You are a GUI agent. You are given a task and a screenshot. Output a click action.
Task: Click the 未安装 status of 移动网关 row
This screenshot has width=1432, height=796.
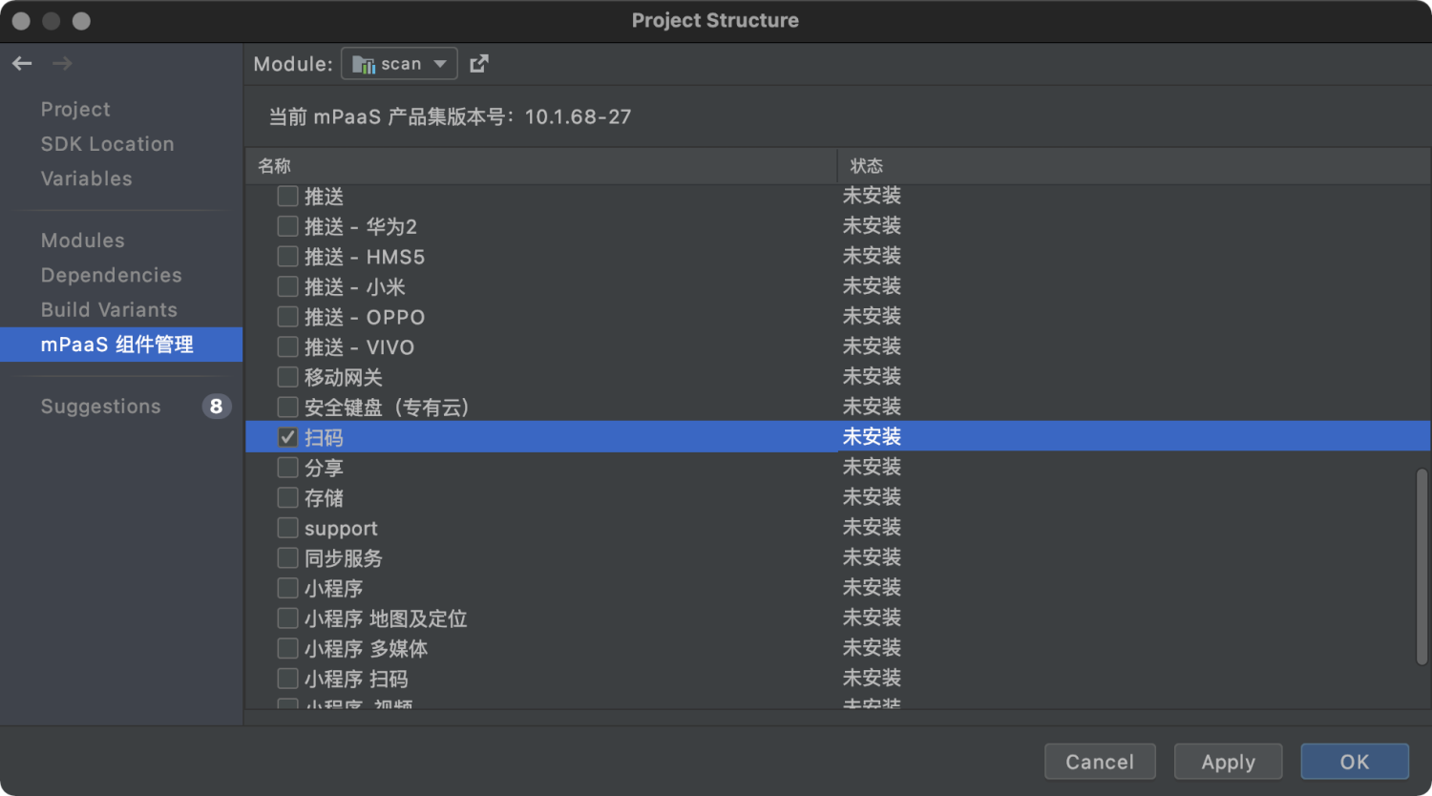point(872,376)
